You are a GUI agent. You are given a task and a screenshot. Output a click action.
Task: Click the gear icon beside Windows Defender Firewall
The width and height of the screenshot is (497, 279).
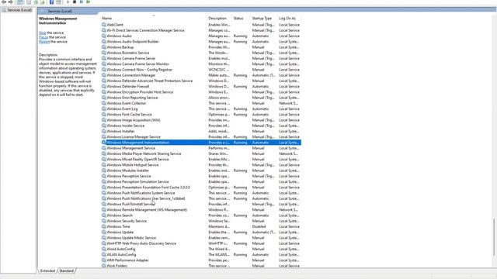(x=103, y=86)
